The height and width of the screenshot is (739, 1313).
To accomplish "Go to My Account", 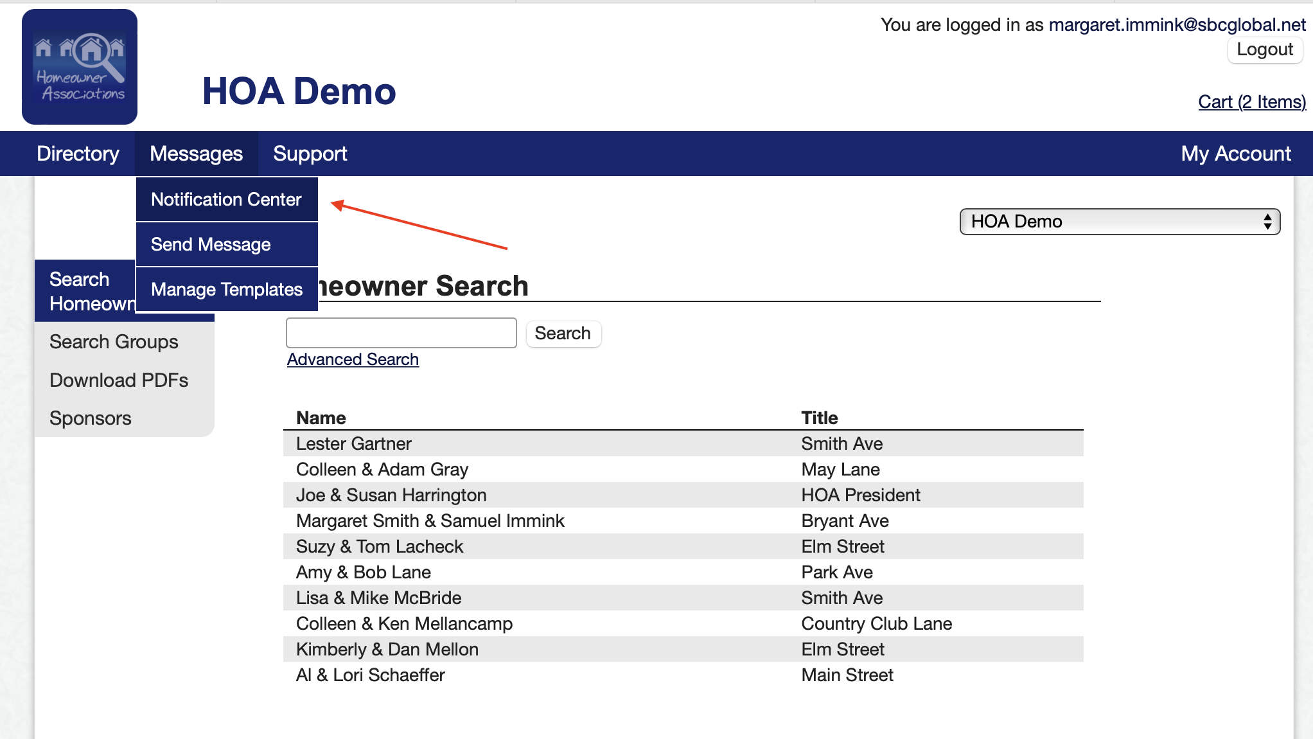I will (x=1235, y=154).
